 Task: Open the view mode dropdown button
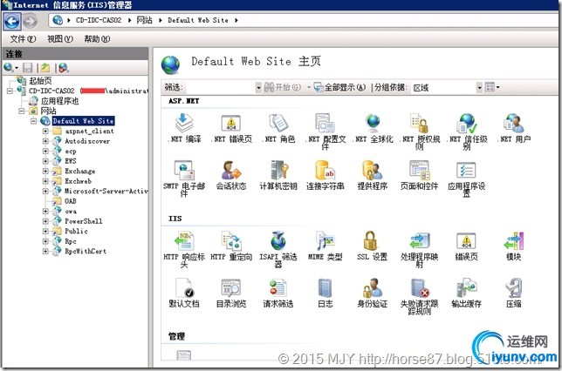(492, 87)
